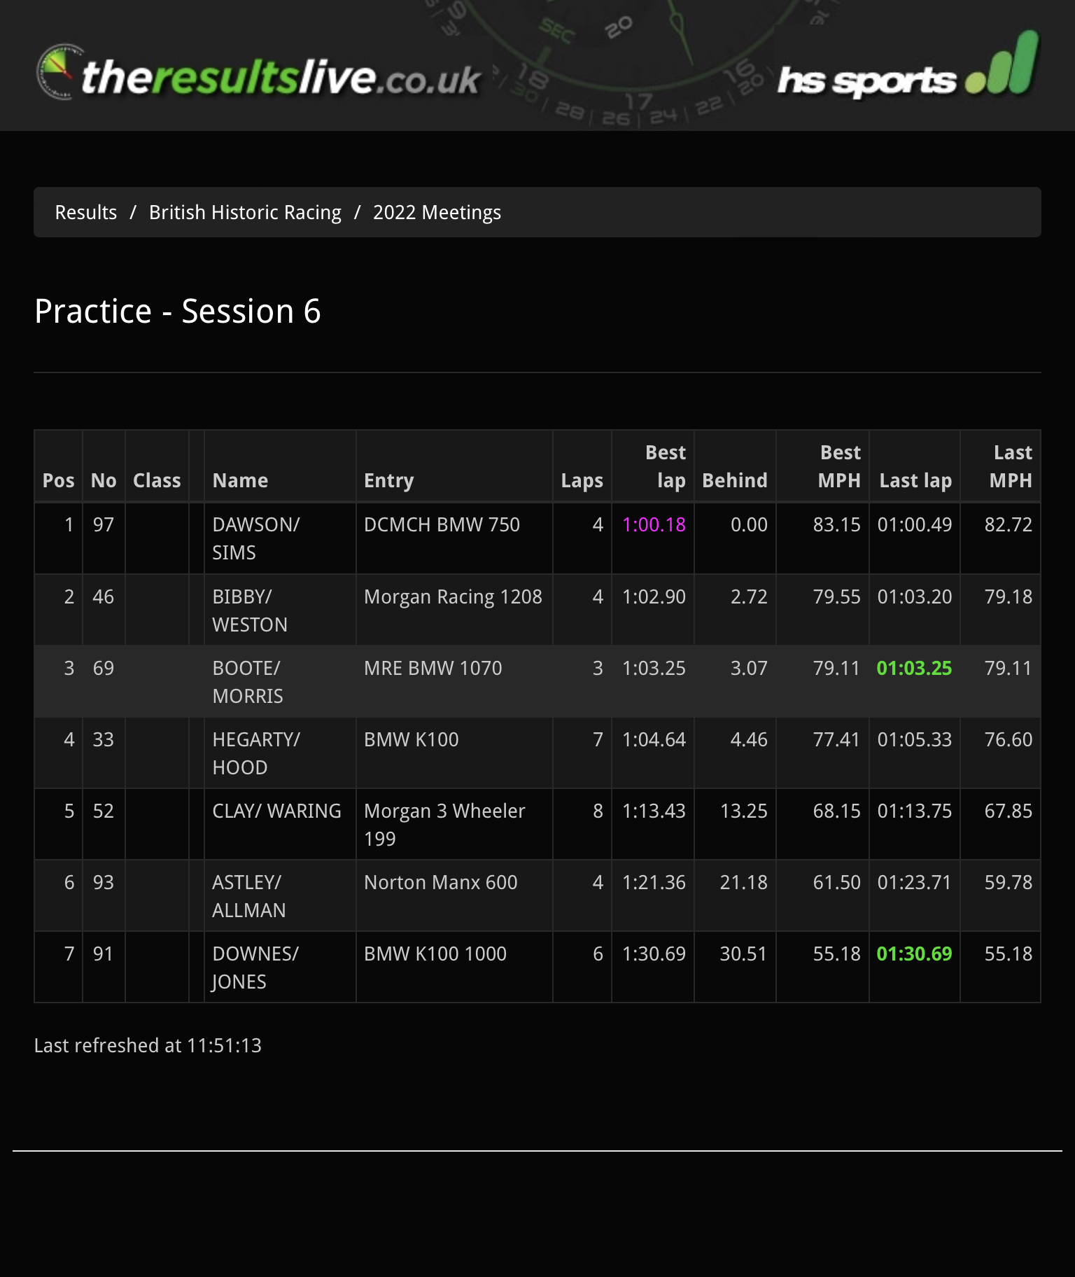
Task: Click the Norton Manx 600 entry
Action: coord(441,882)
